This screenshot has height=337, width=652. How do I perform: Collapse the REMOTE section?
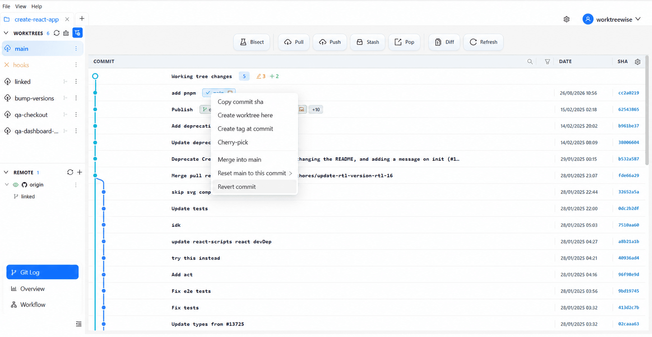(x=6, y=172)
